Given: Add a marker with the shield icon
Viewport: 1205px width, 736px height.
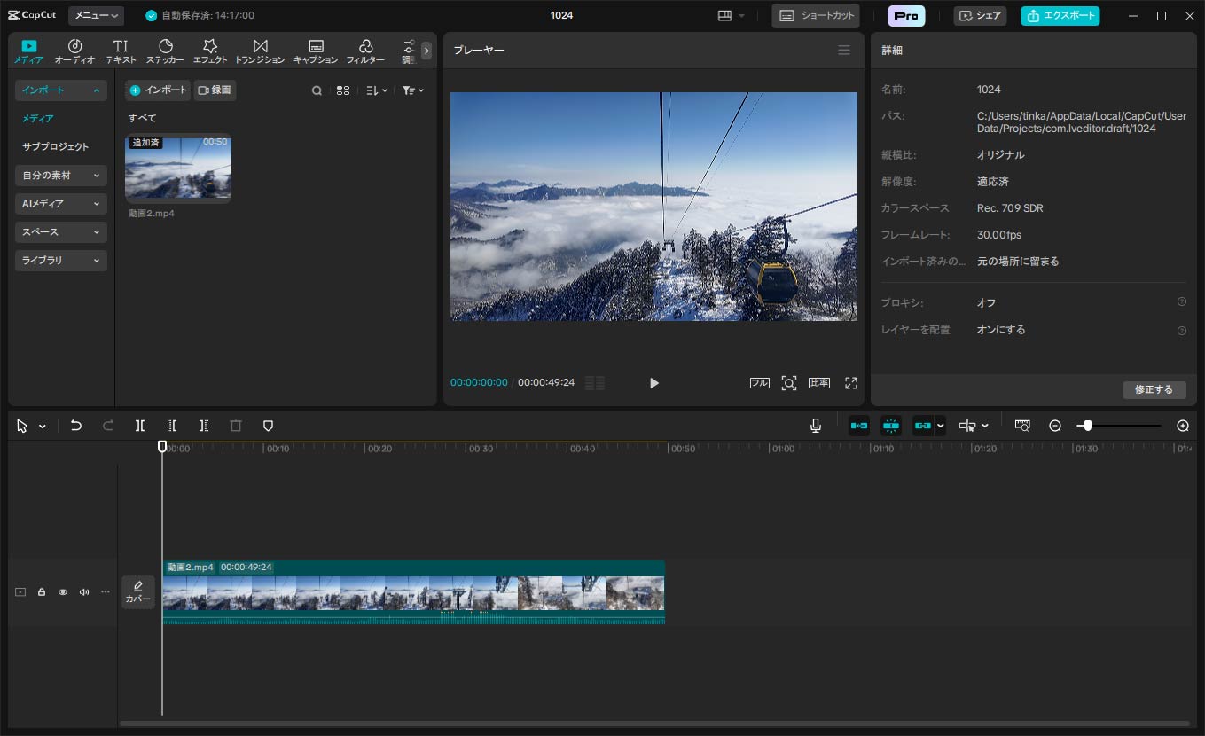Looking at the screenshot, I should pyautogui.click(x=268, y=426).
